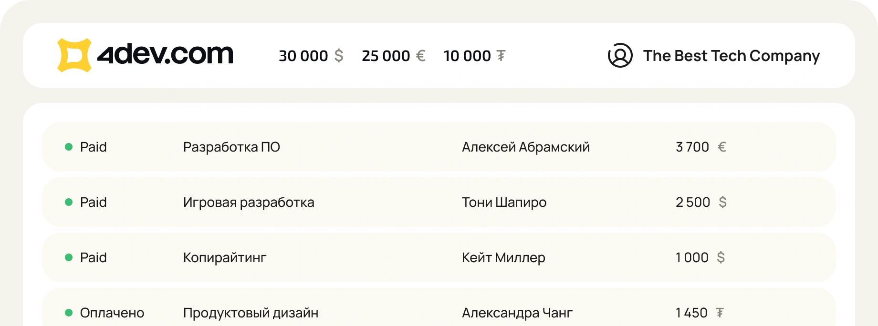
Task: Click green status dot for Копирайтинг
Action: [x=69, y=257]
